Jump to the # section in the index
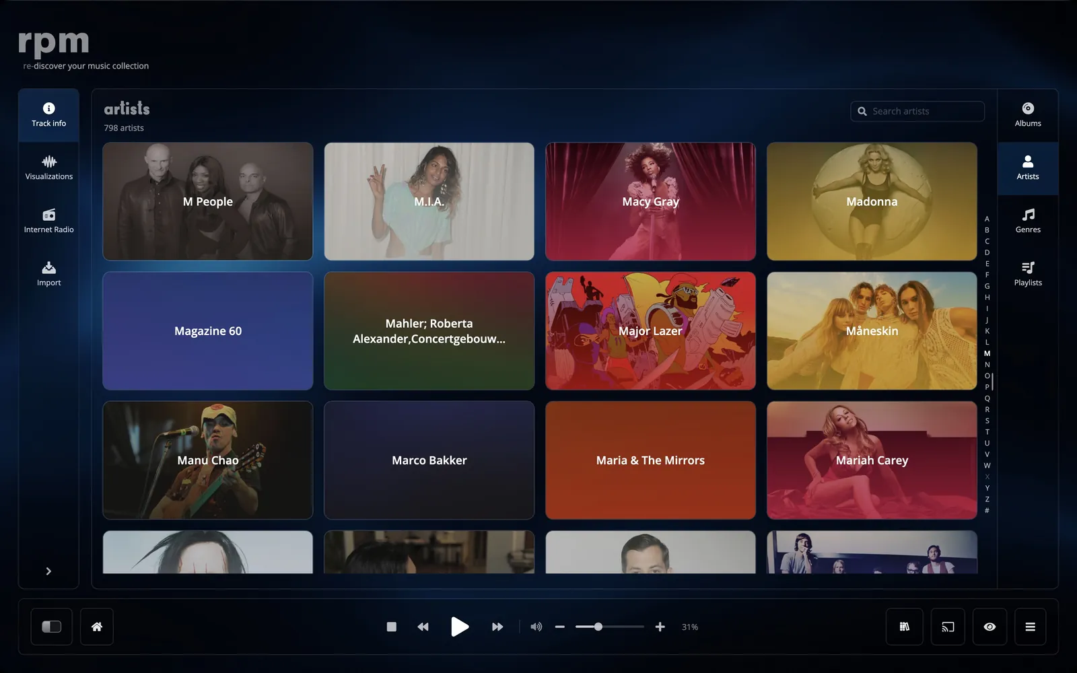The image size is (1077, 673). coord(987,511)
